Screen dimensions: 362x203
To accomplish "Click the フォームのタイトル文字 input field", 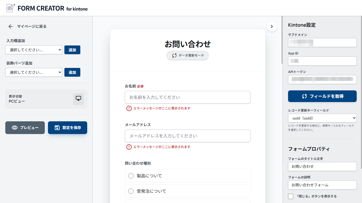I will click(322, 167).
